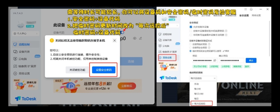
Task: Select 高级设置 in the right settings window sidebar
Action: 167,58
